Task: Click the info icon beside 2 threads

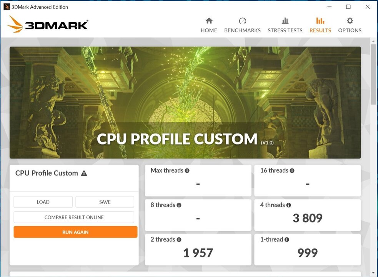Action: 179,240
